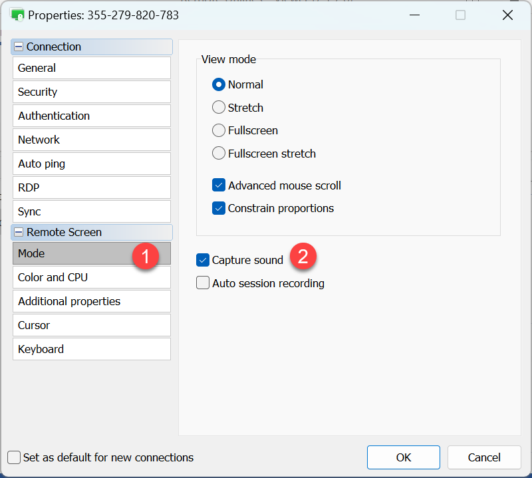
Task: Switch to the RDP settings page
Action: coord(91,187)
